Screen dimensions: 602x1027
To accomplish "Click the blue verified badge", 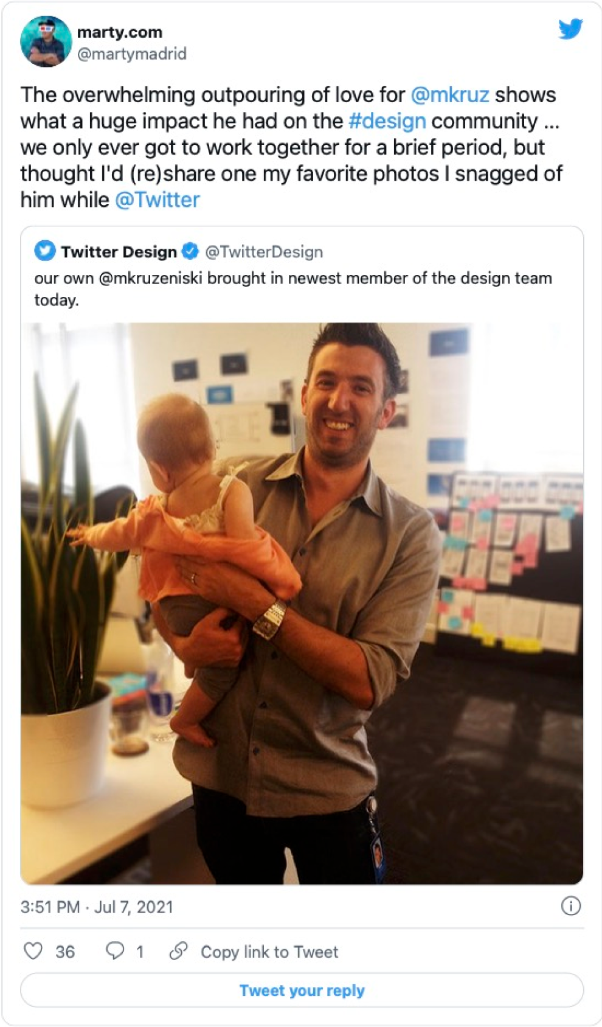I will click(x=191, y=251).
